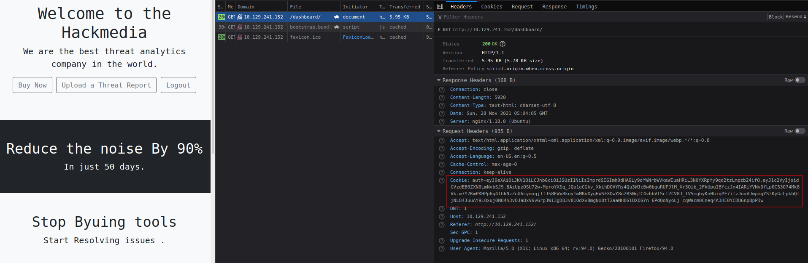
Task: Collapse the Request Headers section
Action: coord(439,131)
